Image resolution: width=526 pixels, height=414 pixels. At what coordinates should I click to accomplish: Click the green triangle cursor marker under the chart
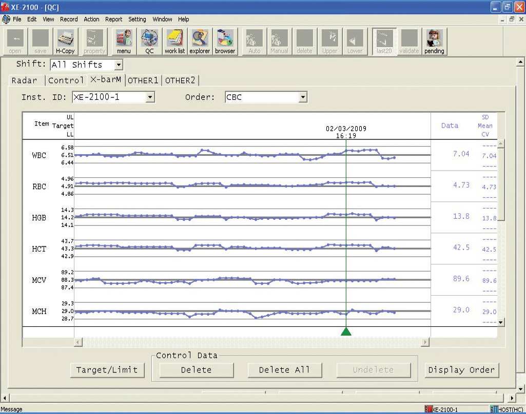pyautogui.click(x=346, y=332)
